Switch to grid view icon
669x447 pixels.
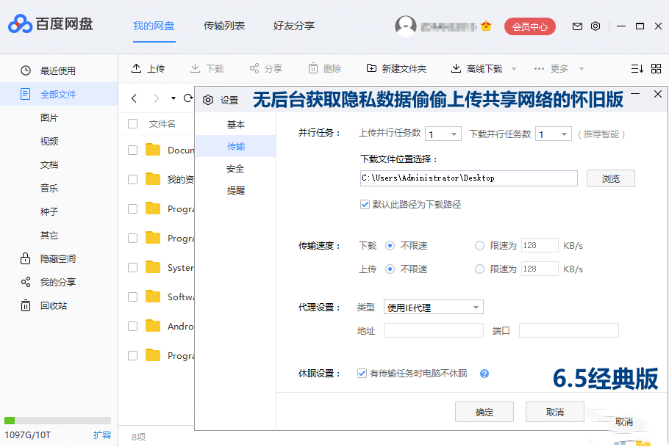[657, 68]
